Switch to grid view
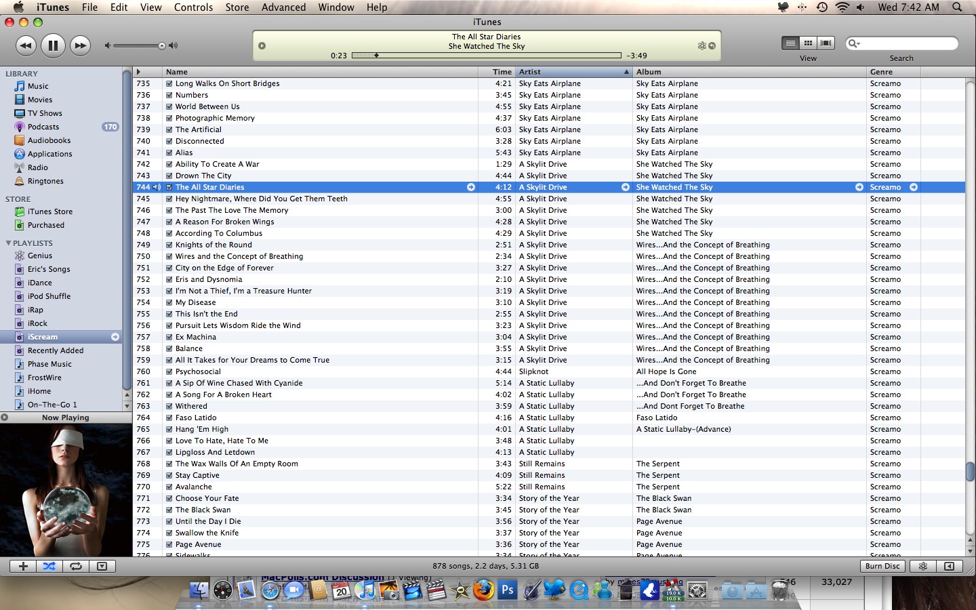The width and height of the screenshot is (976, 610). (x=808, y=43)
